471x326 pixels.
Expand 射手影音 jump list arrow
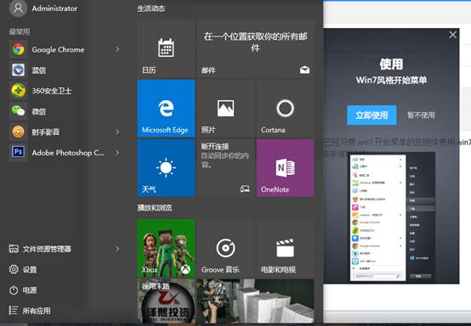(x=117, y=132)
